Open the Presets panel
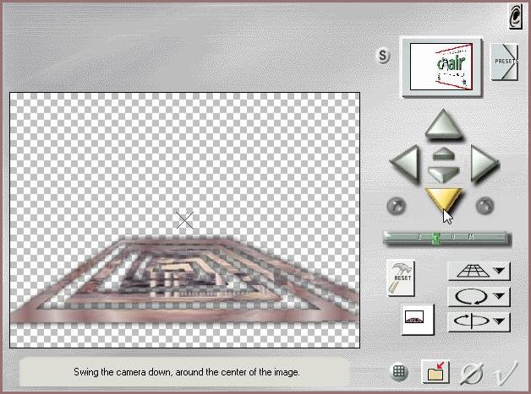The height and width of the screenshot is (394, 531). point(504,61)
